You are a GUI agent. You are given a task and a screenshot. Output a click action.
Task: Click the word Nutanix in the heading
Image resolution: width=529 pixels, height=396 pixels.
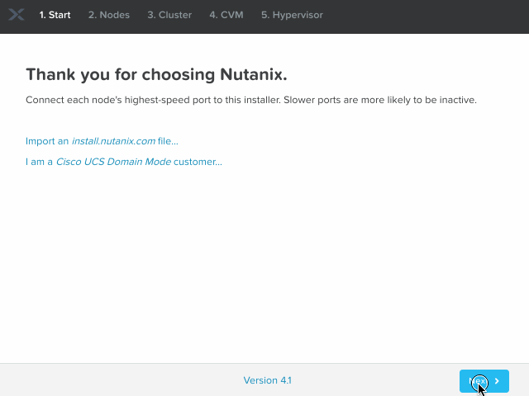pyautogui.click(x=252, y=74)
